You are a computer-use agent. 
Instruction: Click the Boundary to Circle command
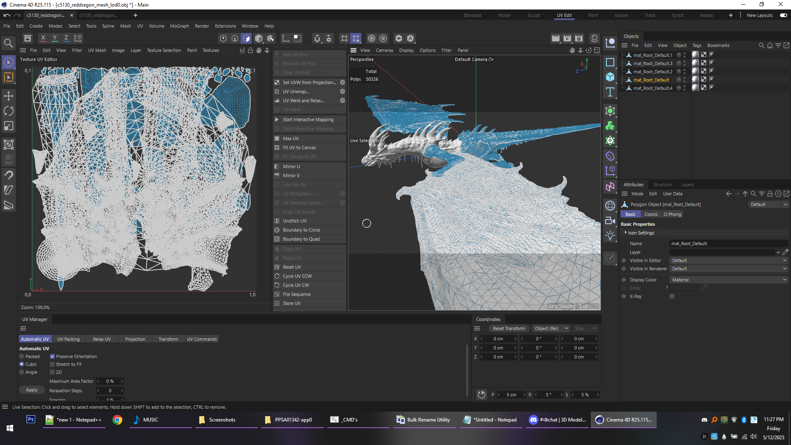pos(309,230)
